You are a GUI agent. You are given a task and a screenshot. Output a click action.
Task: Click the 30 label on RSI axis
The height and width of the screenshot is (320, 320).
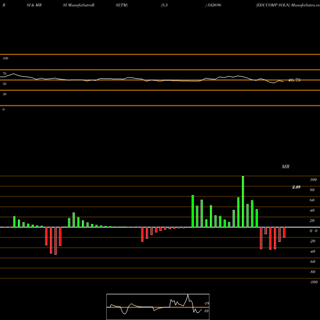(x=4, y=94)
